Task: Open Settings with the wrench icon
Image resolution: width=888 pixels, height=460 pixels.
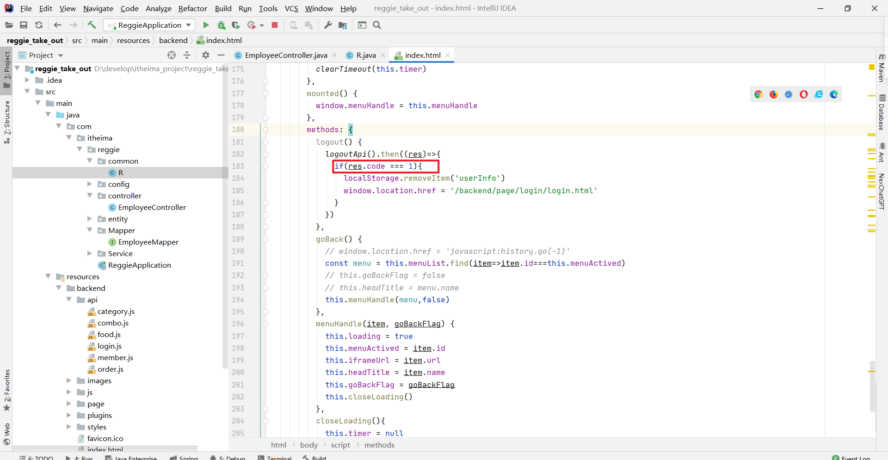Action: pos(328,25)
